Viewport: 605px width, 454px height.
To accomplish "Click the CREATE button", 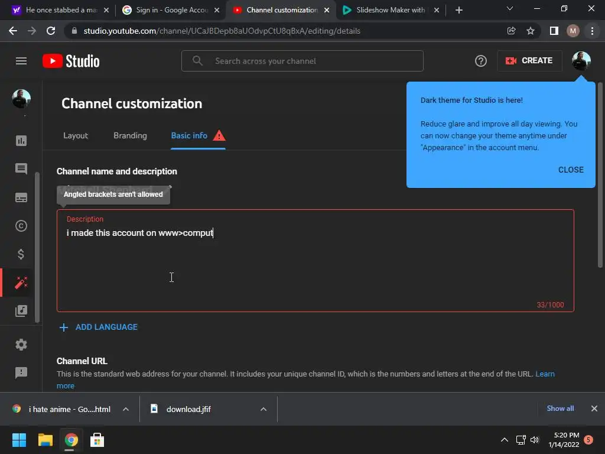I will [x=529, y=61].
